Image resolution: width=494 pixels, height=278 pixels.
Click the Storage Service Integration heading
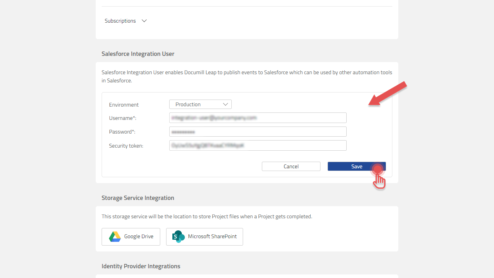[x=138, y=198]
